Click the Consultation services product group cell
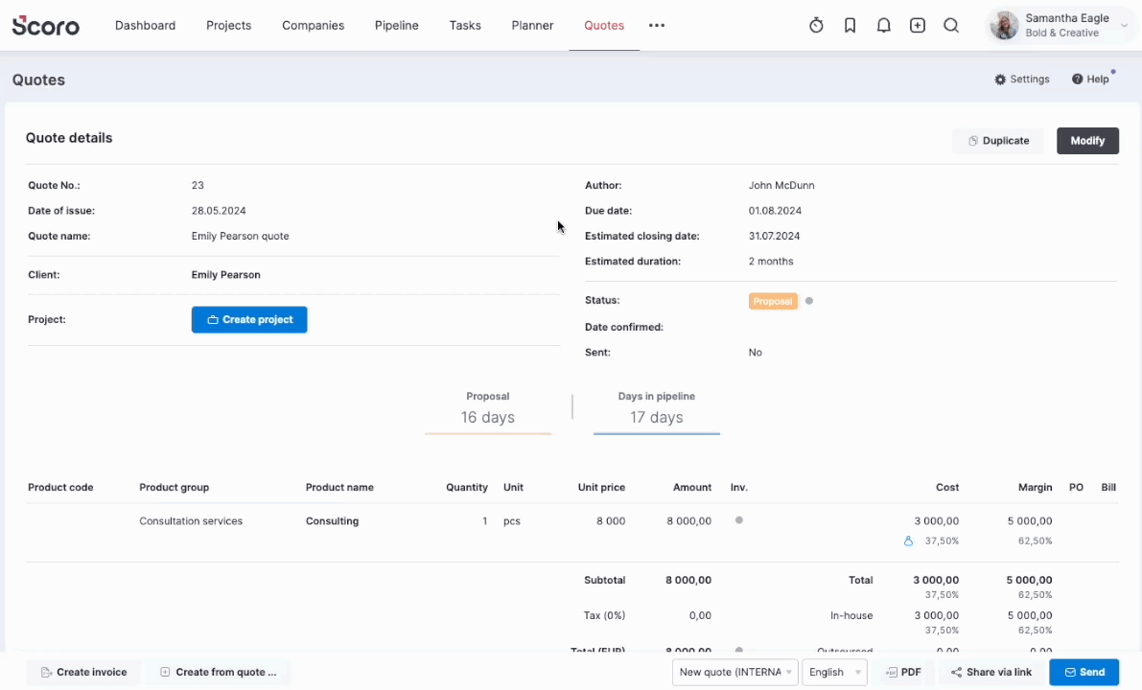The height and width of the screenshot is (690, 1142). [x=191, y=521]
